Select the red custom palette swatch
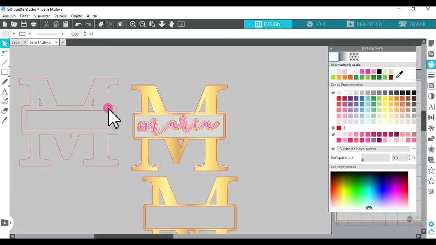 click(x=339, y=128)
